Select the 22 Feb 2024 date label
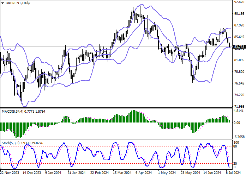The height and width of the screenshot is (176, 246). click(100, 173)
